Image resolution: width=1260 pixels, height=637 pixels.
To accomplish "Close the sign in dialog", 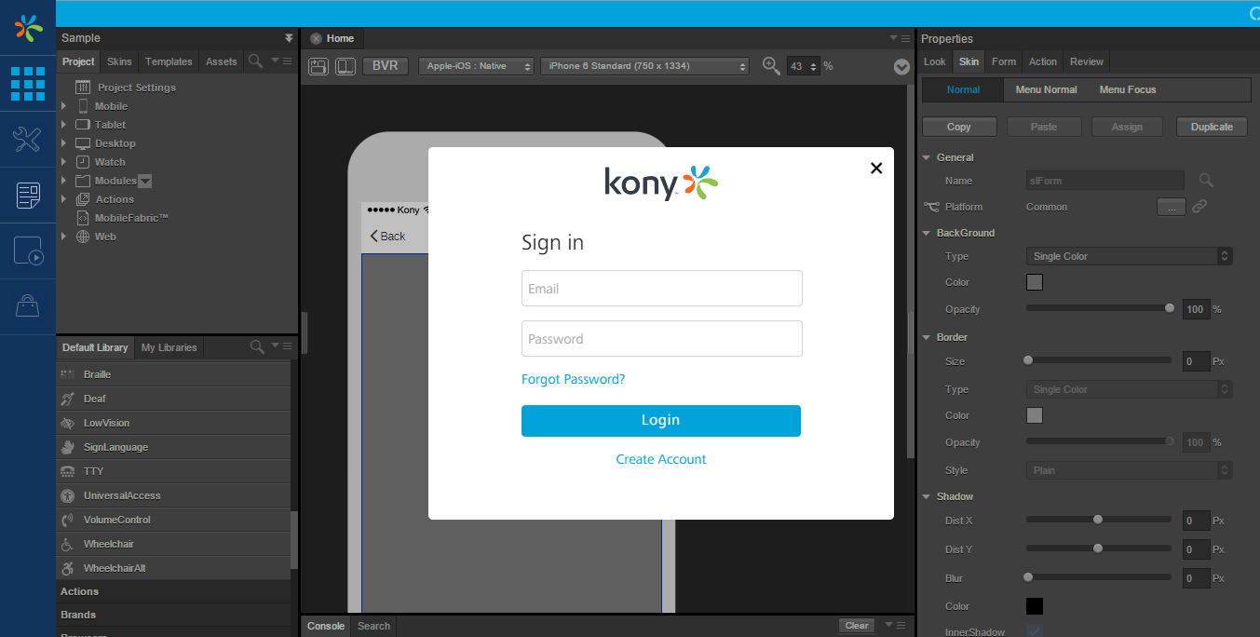I will pyautogui.click(x=875, y=168).
